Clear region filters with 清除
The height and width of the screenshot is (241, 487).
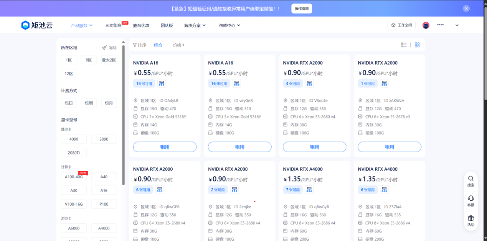pyautogui.click(x=109, y=48)
